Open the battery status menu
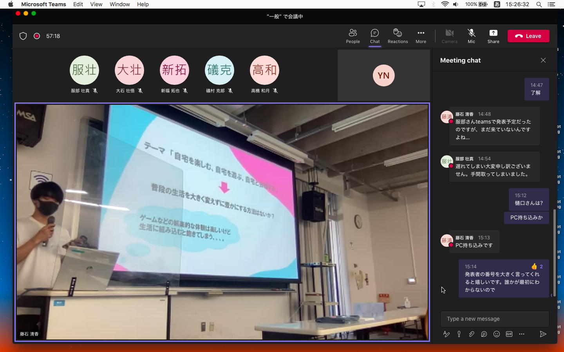The width and height of the screenshot is (564, 352). (476, 4)
